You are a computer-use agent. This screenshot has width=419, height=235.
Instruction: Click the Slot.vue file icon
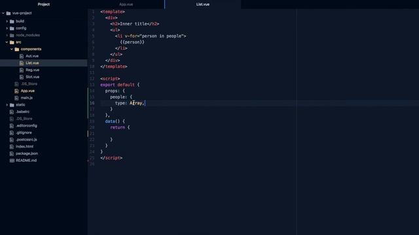[22, 77]
